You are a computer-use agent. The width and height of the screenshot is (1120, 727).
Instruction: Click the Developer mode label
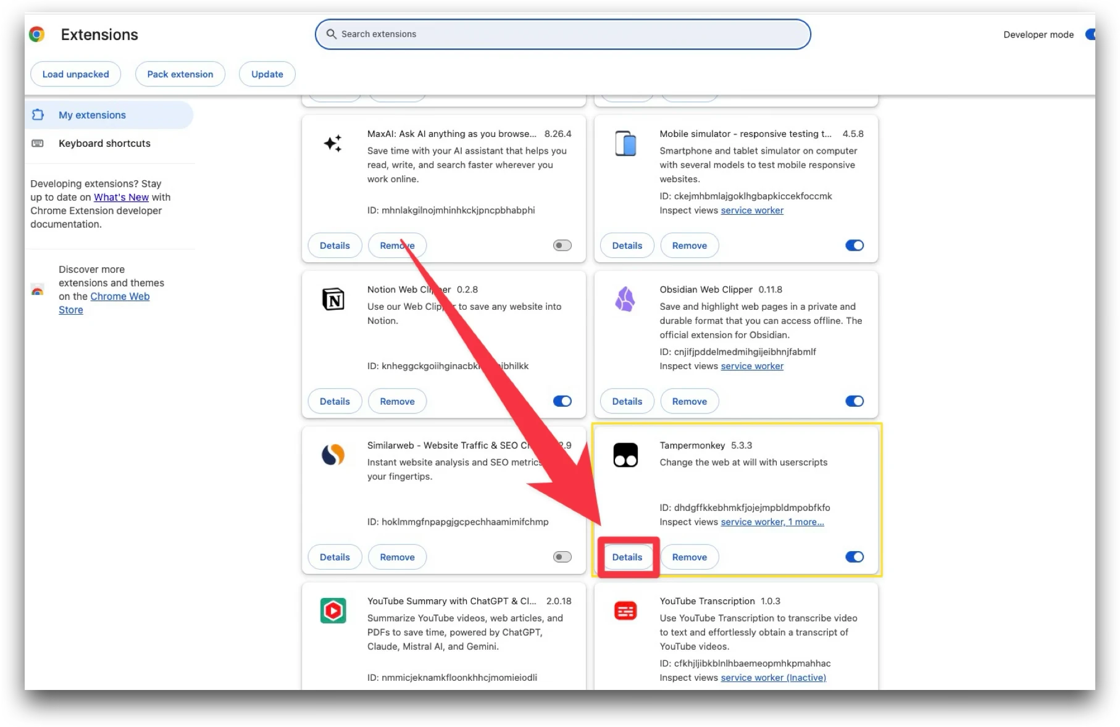(x=1039, y=35)
